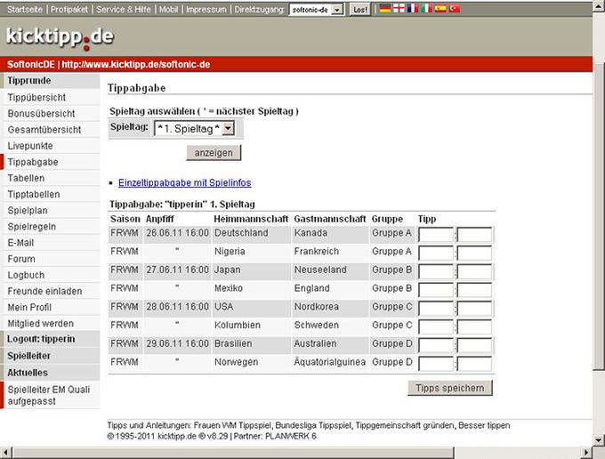The image size is (605, 459).
Task: Open Tippübersicht in the sidebar
Action: pos(51,97)
